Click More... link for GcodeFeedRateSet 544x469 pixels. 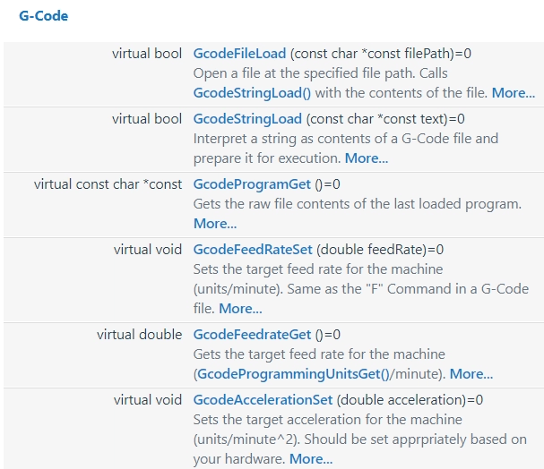tap(240, 309)
